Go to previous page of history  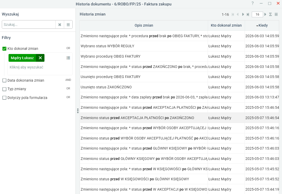point(238,14)
